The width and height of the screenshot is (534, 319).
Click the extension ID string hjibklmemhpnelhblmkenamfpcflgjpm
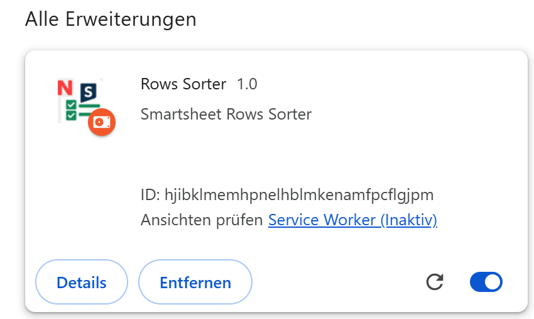pos(299,194)
